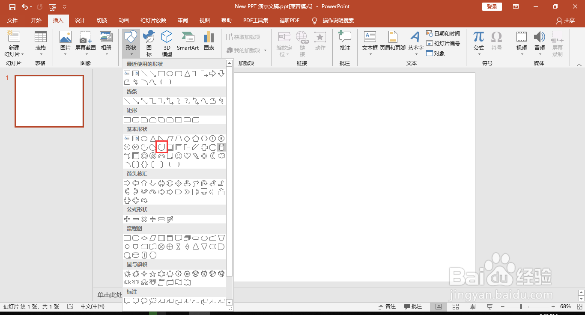
Task: Choose the flowchart Summing Junction shape
Action: tap(161, 247)
